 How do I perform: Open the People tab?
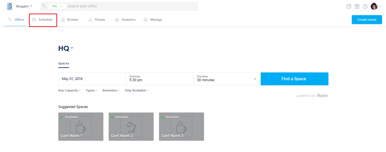pyautogui.click(x=97, y=20)
